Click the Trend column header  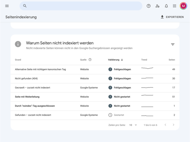144,60
